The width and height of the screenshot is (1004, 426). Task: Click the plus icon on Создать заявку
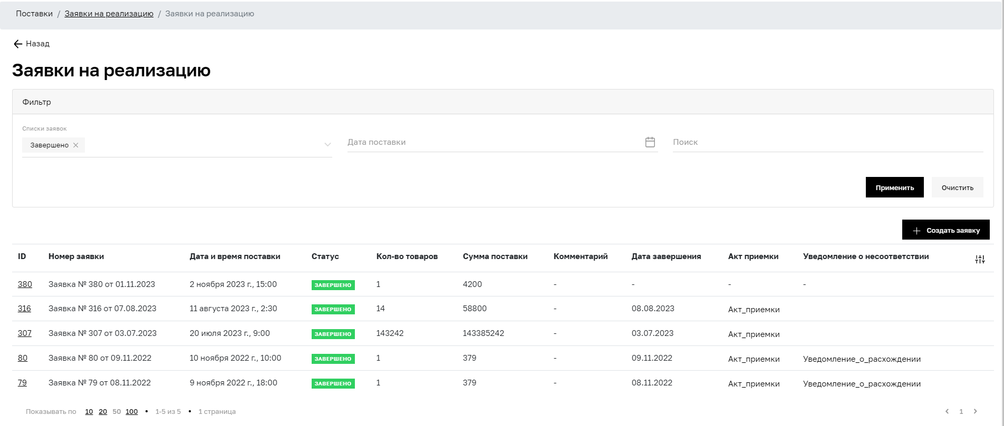click(x=916, y=231)
